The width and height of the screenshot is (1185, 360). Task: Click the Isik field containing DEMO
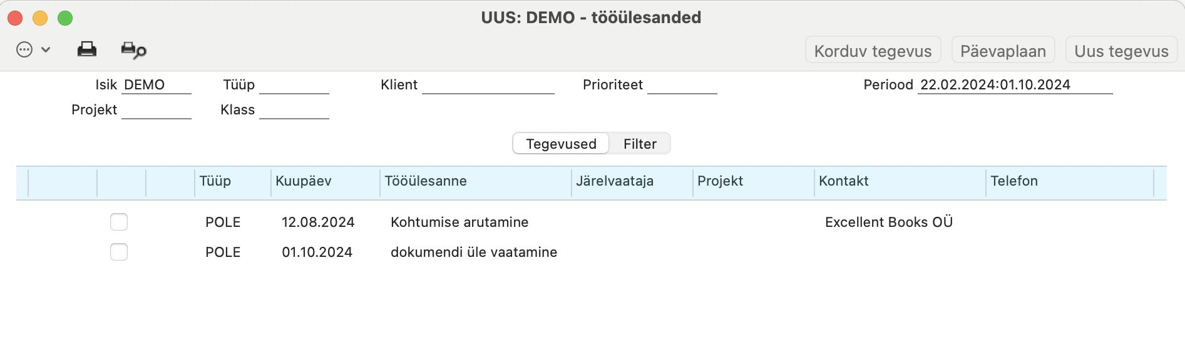tap(156, 85)
